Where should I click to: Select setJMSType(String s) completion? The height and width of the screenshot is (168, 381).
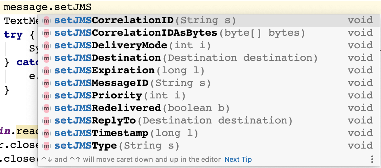116,146
